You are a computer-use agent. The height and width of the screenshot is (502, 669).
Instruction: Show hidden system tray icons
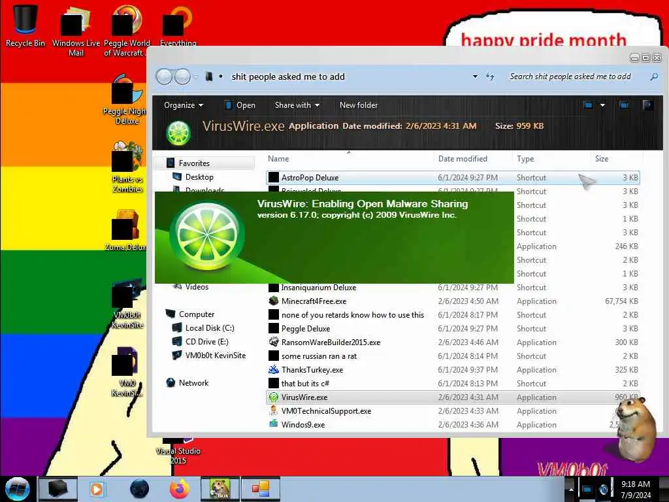point(571,489)
